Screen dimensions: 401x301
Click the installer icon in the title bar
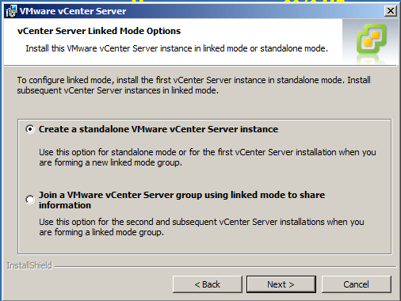point(11,11)
